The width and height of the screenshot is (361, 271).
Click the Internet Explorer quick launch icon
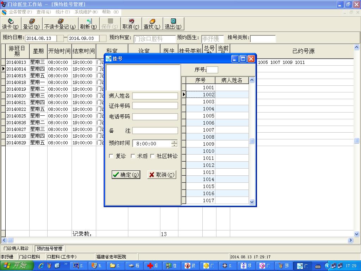click(x=41, y=266)
